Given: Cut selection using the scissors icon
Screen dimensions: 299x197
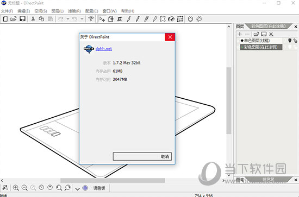Looking at the screenshot, I should [x=33, y=19].
